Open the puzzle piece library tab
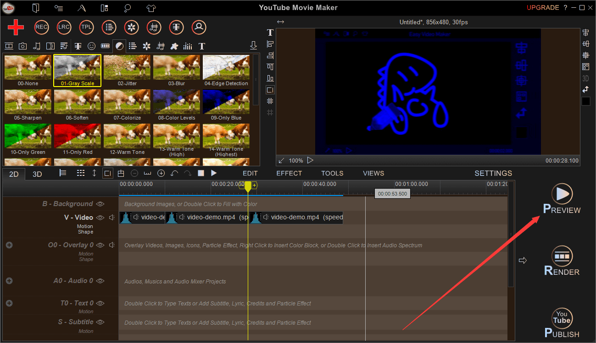This screenshot has height=343, width=596. pyautogui.click(x=174, y=46)
